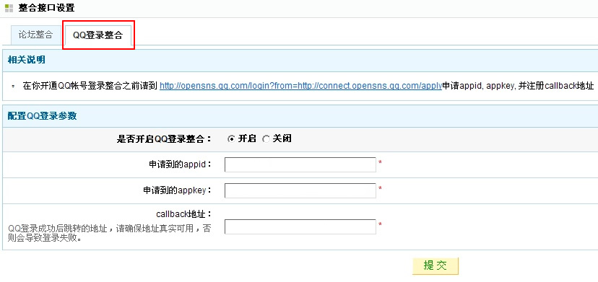598x282 pixels.
Task: Click the grid icon beside 整合接口设置 title
Action: (9, 8)
